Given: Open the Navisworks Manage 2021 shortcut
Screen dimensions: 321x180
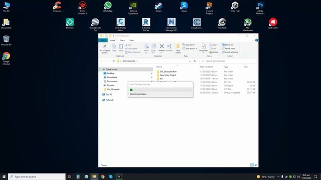Looking at the screenshot, I should click(x=172, y=24).
